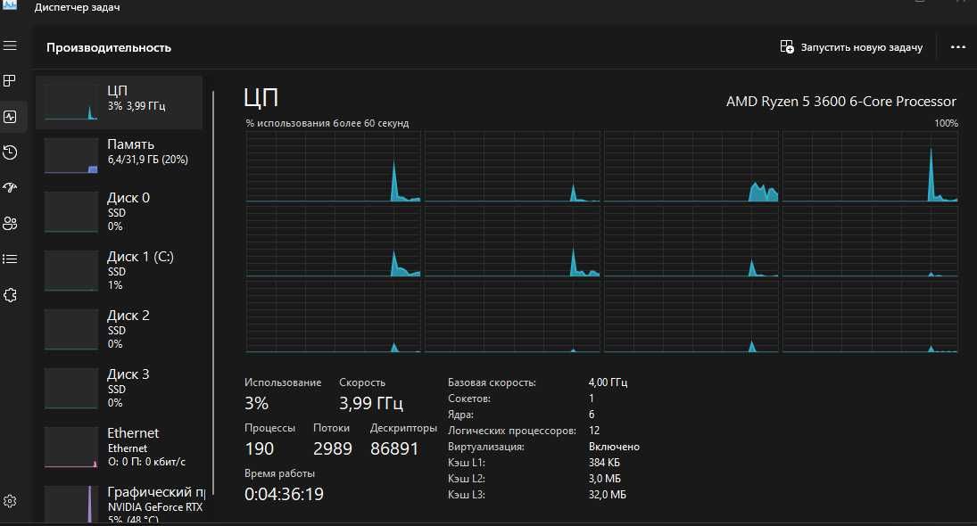The width and height of the screenshot is (977, 526).
Task: Click the 3,99 ГГц speed value
Action: (x=371, y=403)
